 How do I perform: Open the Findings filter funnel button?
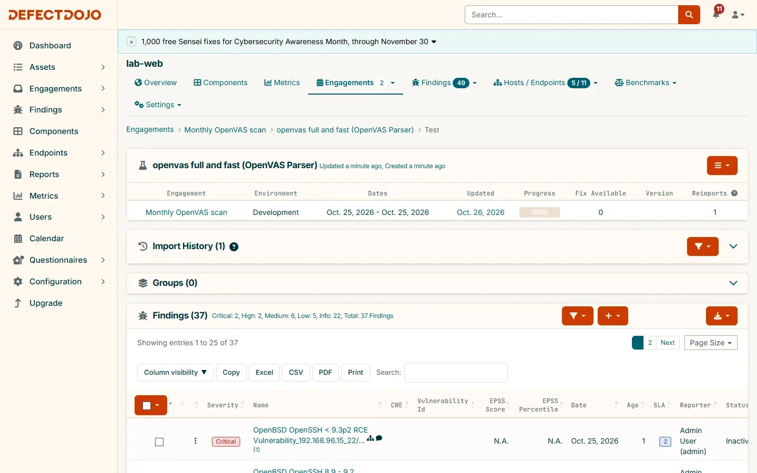(577, 316)
